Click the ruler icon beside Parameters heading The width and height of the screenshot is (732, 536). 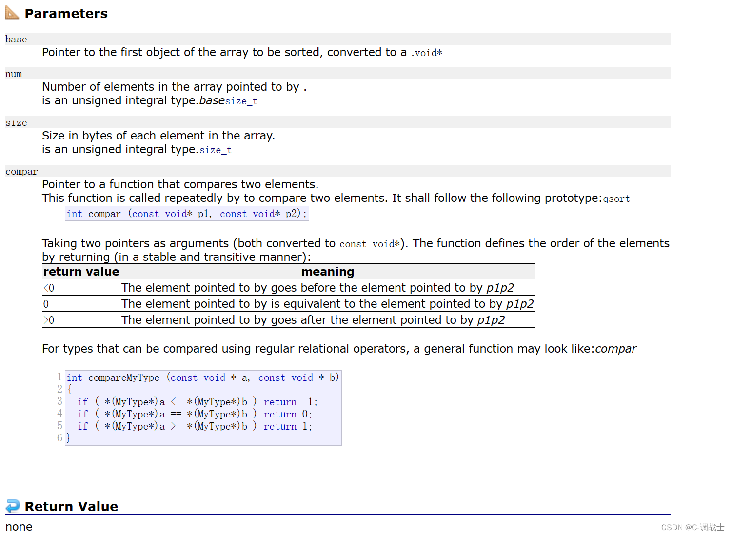coord(12,13)
